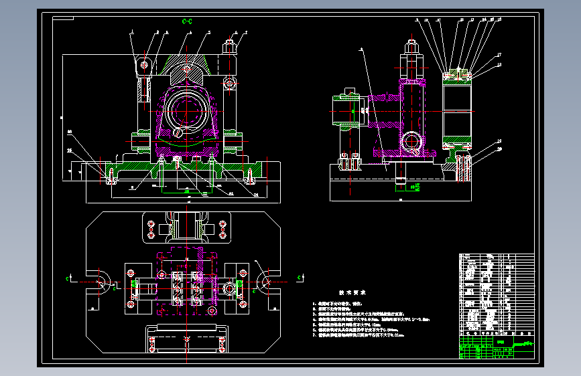581x376 pixels.
Task: Select the first line of technical requirement notes
Action: tap(337, 304)
